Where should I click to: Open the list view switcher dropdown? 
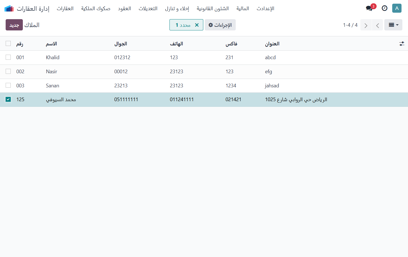point(393,25)
